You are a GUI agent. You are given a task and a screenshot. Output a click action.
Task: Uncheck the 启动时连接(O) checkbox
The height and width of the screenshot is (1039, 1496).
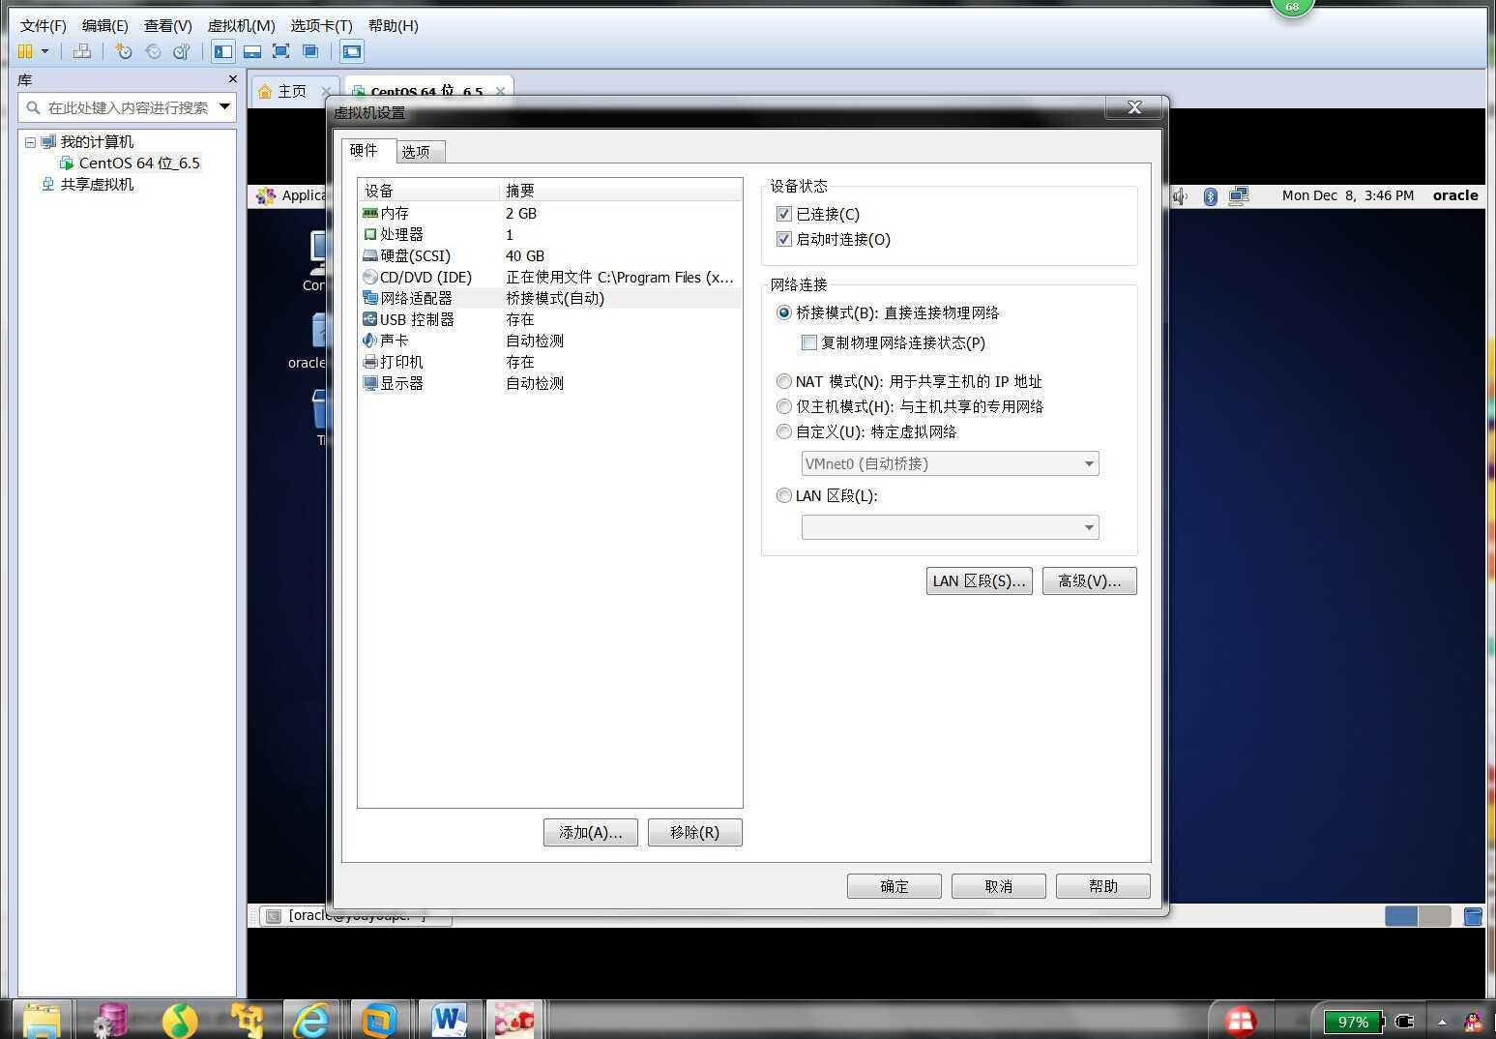(784, 239)
